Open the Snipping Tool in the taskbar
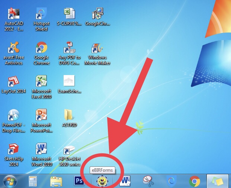This screenshot has width=231, height=188. (x=148, y=181)
